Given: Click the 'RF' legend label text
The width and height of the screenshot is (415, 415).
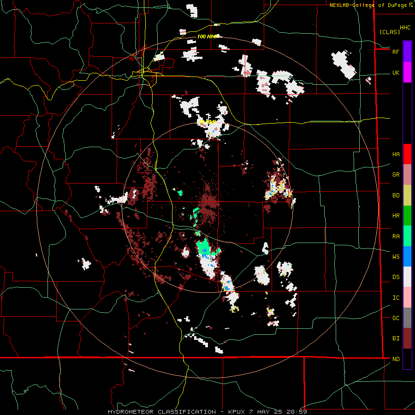Looking at the screenshot, I should (x=396, y=52).
